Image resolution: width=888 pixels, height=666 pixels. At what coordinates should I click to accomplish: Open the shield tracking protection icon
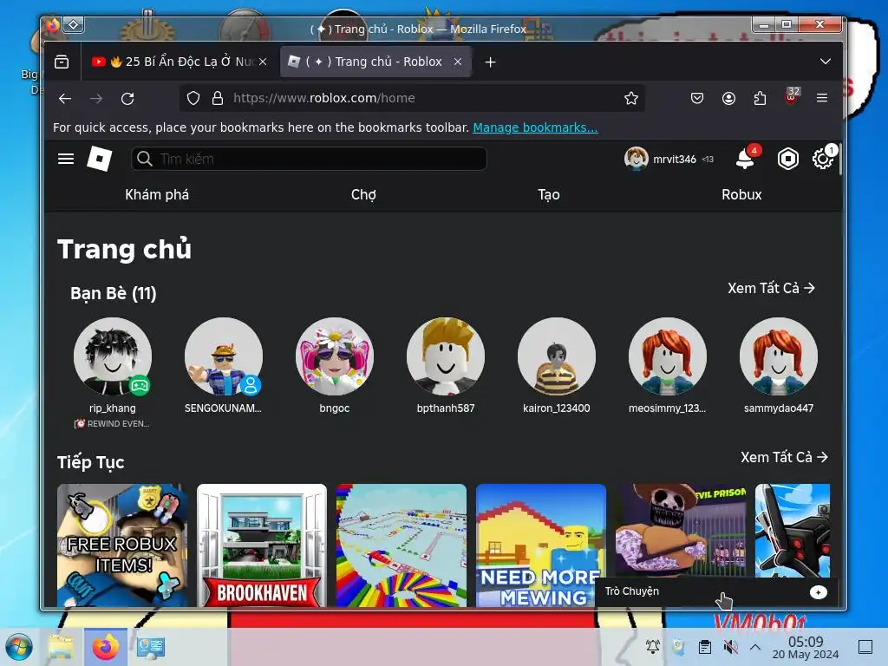pos(193,99)
